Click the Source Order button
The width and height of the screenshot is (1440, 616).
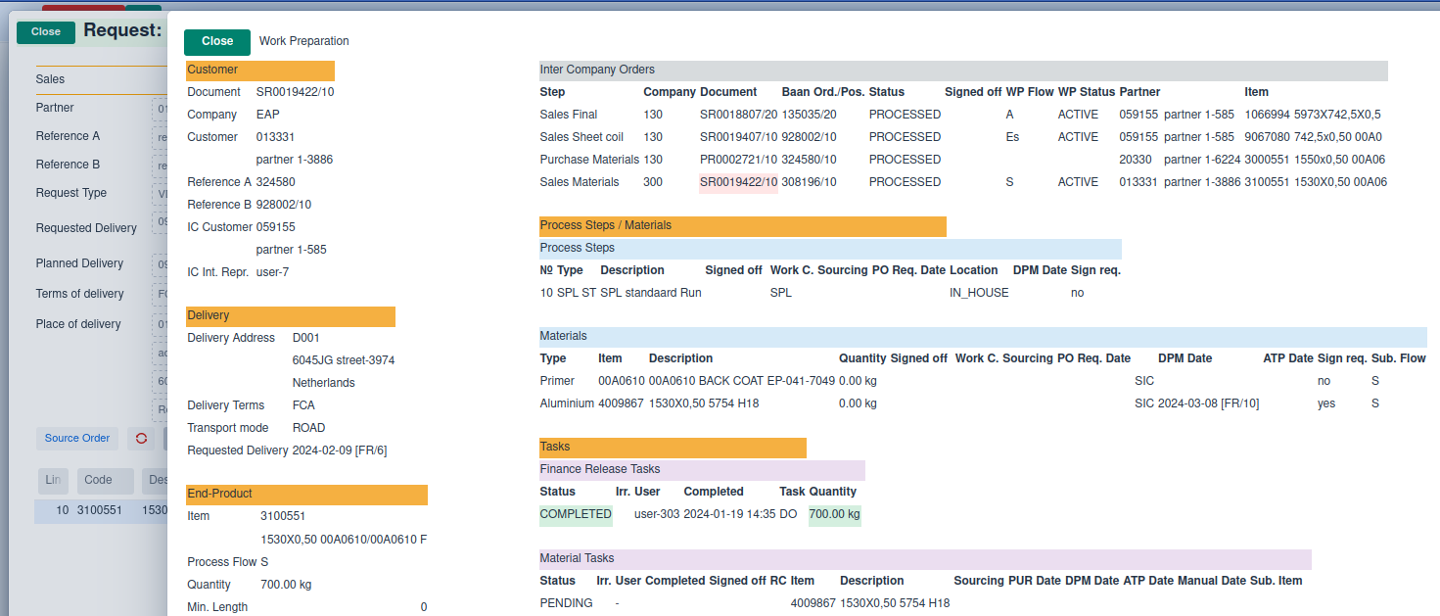pyautogui.click(x=77, y=438)
